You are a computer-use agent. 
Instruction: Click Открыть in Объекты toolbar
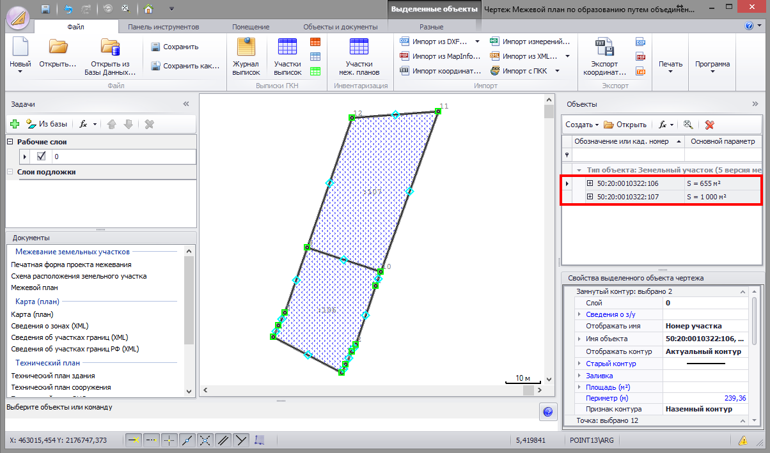pos(625,125)
